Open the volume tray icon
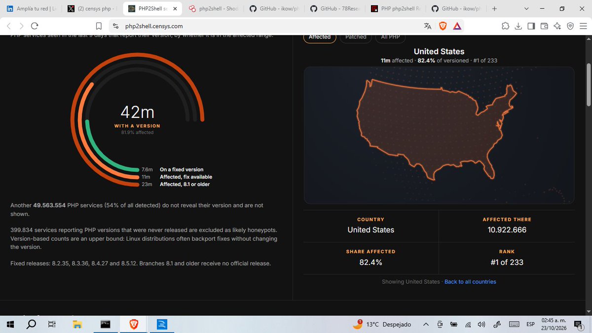 [x=481, y=324]
